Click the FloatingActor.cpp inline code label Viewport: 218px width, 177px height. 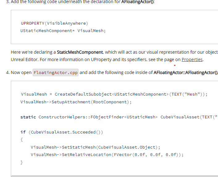pos(56,73)
